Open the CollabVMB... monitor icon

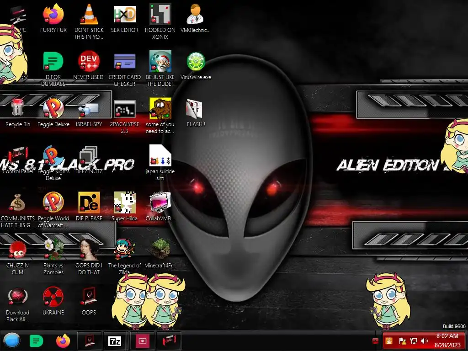(x=160, y=202)
